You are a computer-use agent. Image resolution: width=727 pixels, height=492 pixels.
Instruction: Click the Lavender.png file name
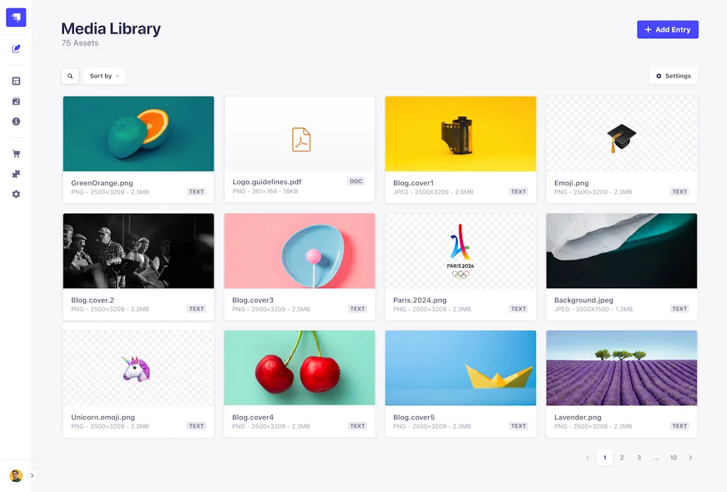578,417
